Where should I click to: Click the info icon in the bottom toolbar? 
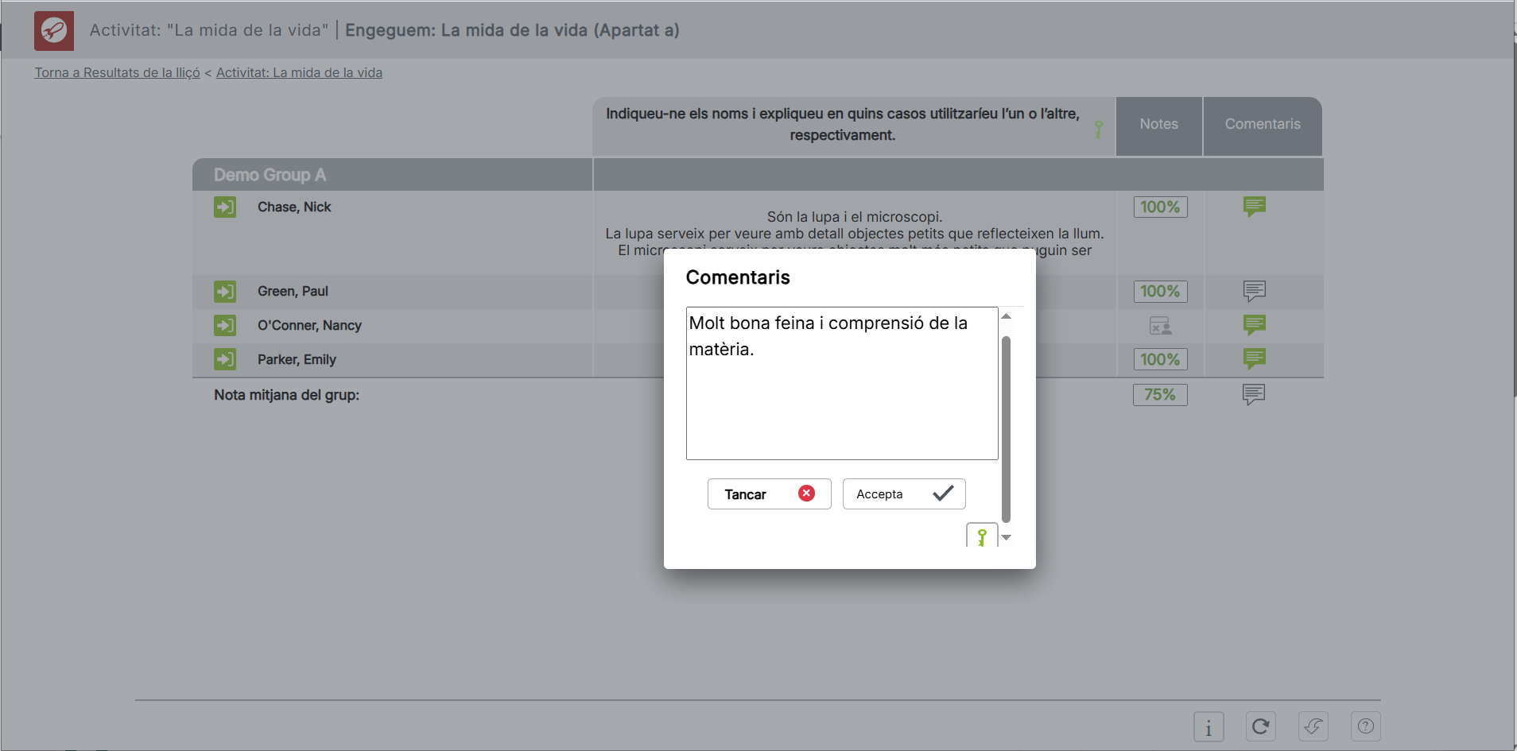pos(1208,727)
